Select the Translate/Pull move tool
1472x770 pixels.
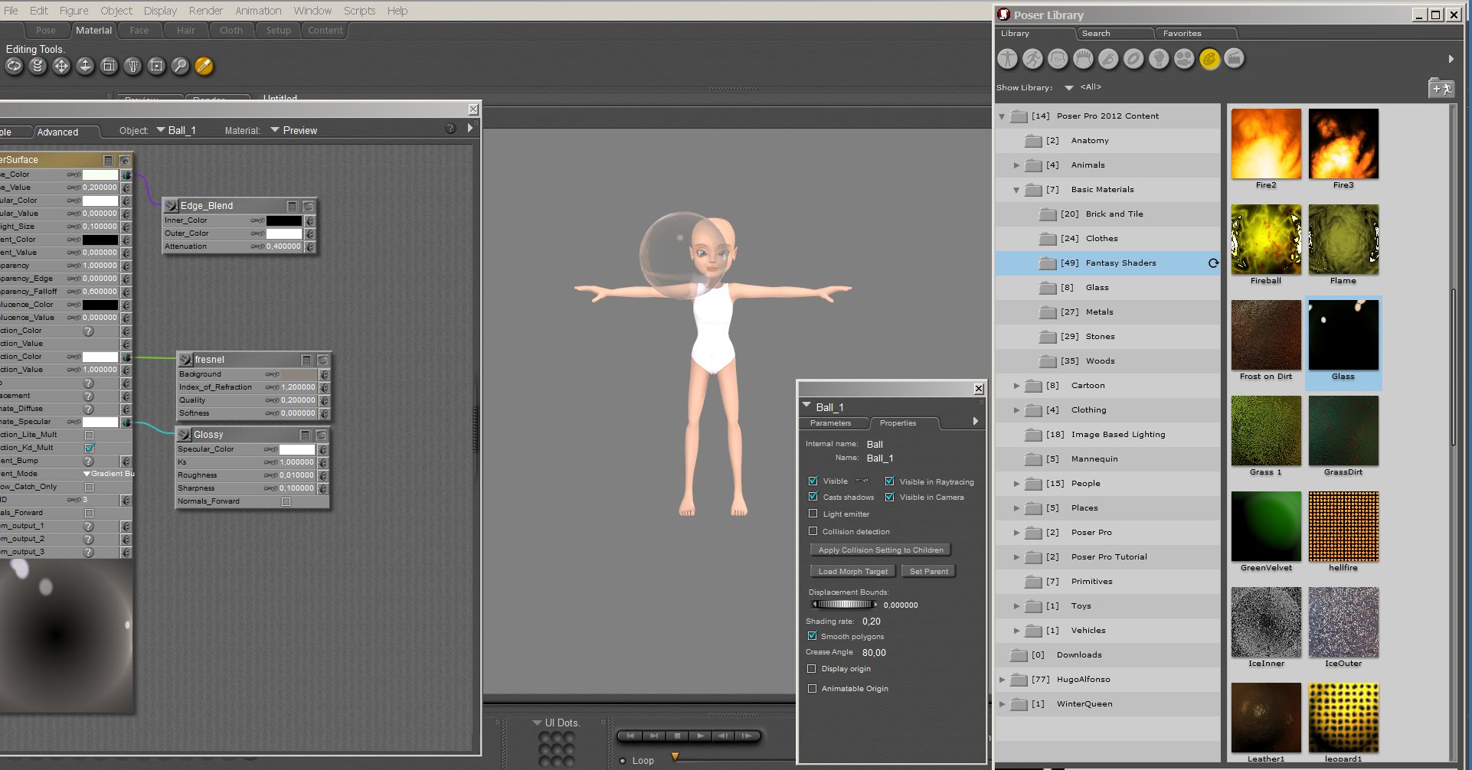pyautogui.click(x=61, y=67)
